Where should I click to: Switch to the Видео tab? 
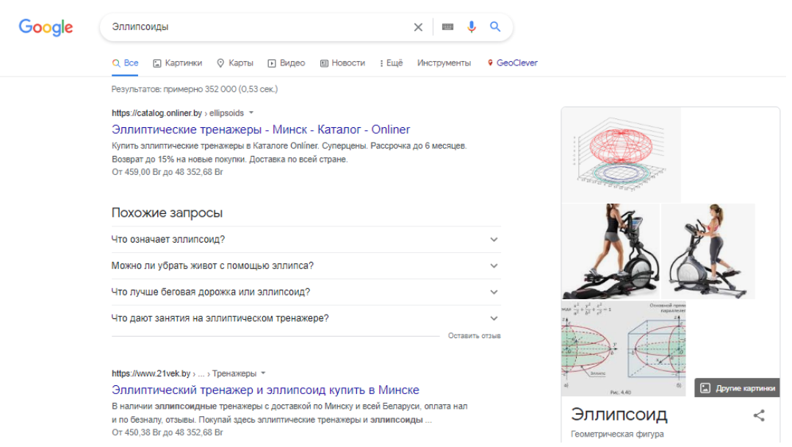(287, 63)
